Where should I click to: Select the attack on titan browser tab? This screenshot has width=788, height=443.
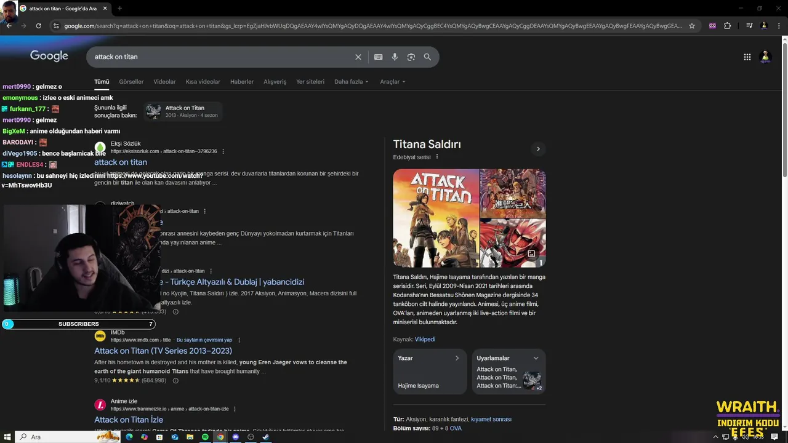click(x=63, y=9)
